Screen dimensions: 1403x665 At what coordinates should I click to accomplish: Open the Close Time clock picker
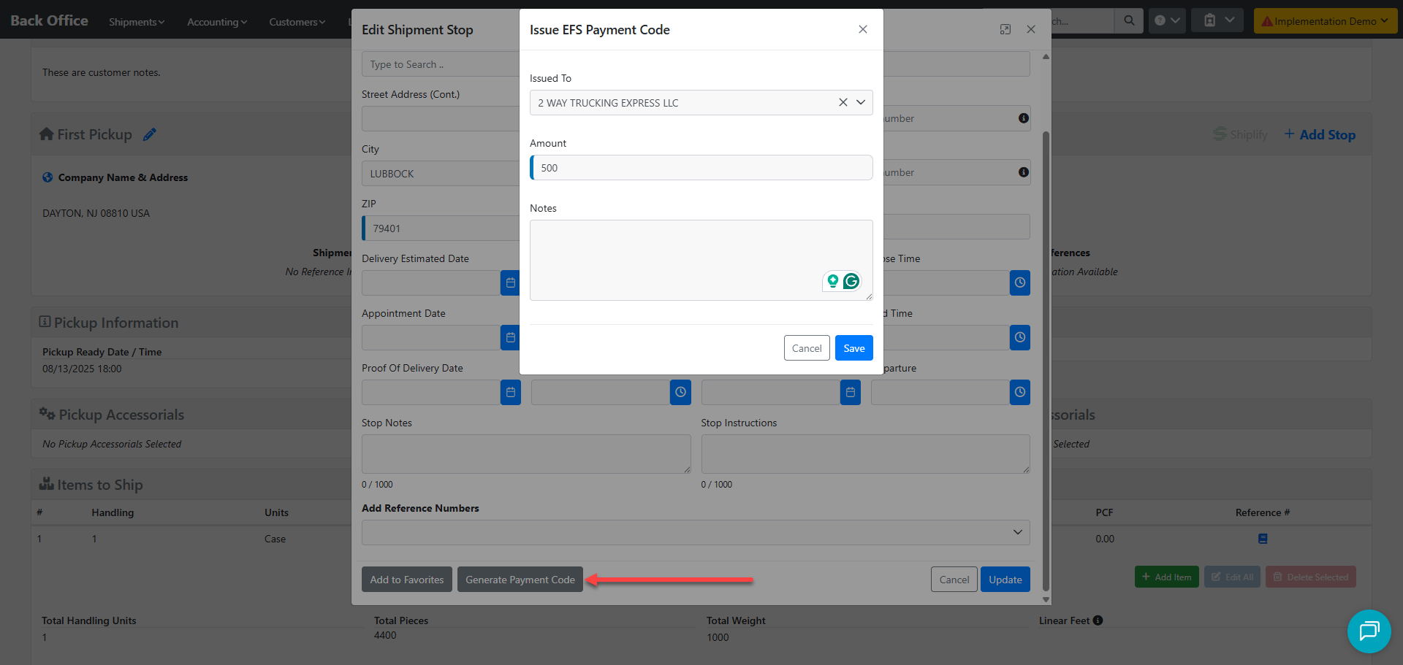click(1020, 282)
